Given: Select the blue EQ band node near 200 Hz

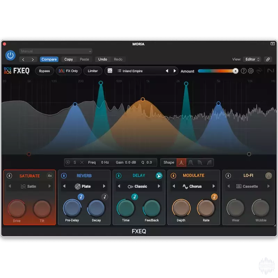Looking at the screenshot, I should point(75,104).
